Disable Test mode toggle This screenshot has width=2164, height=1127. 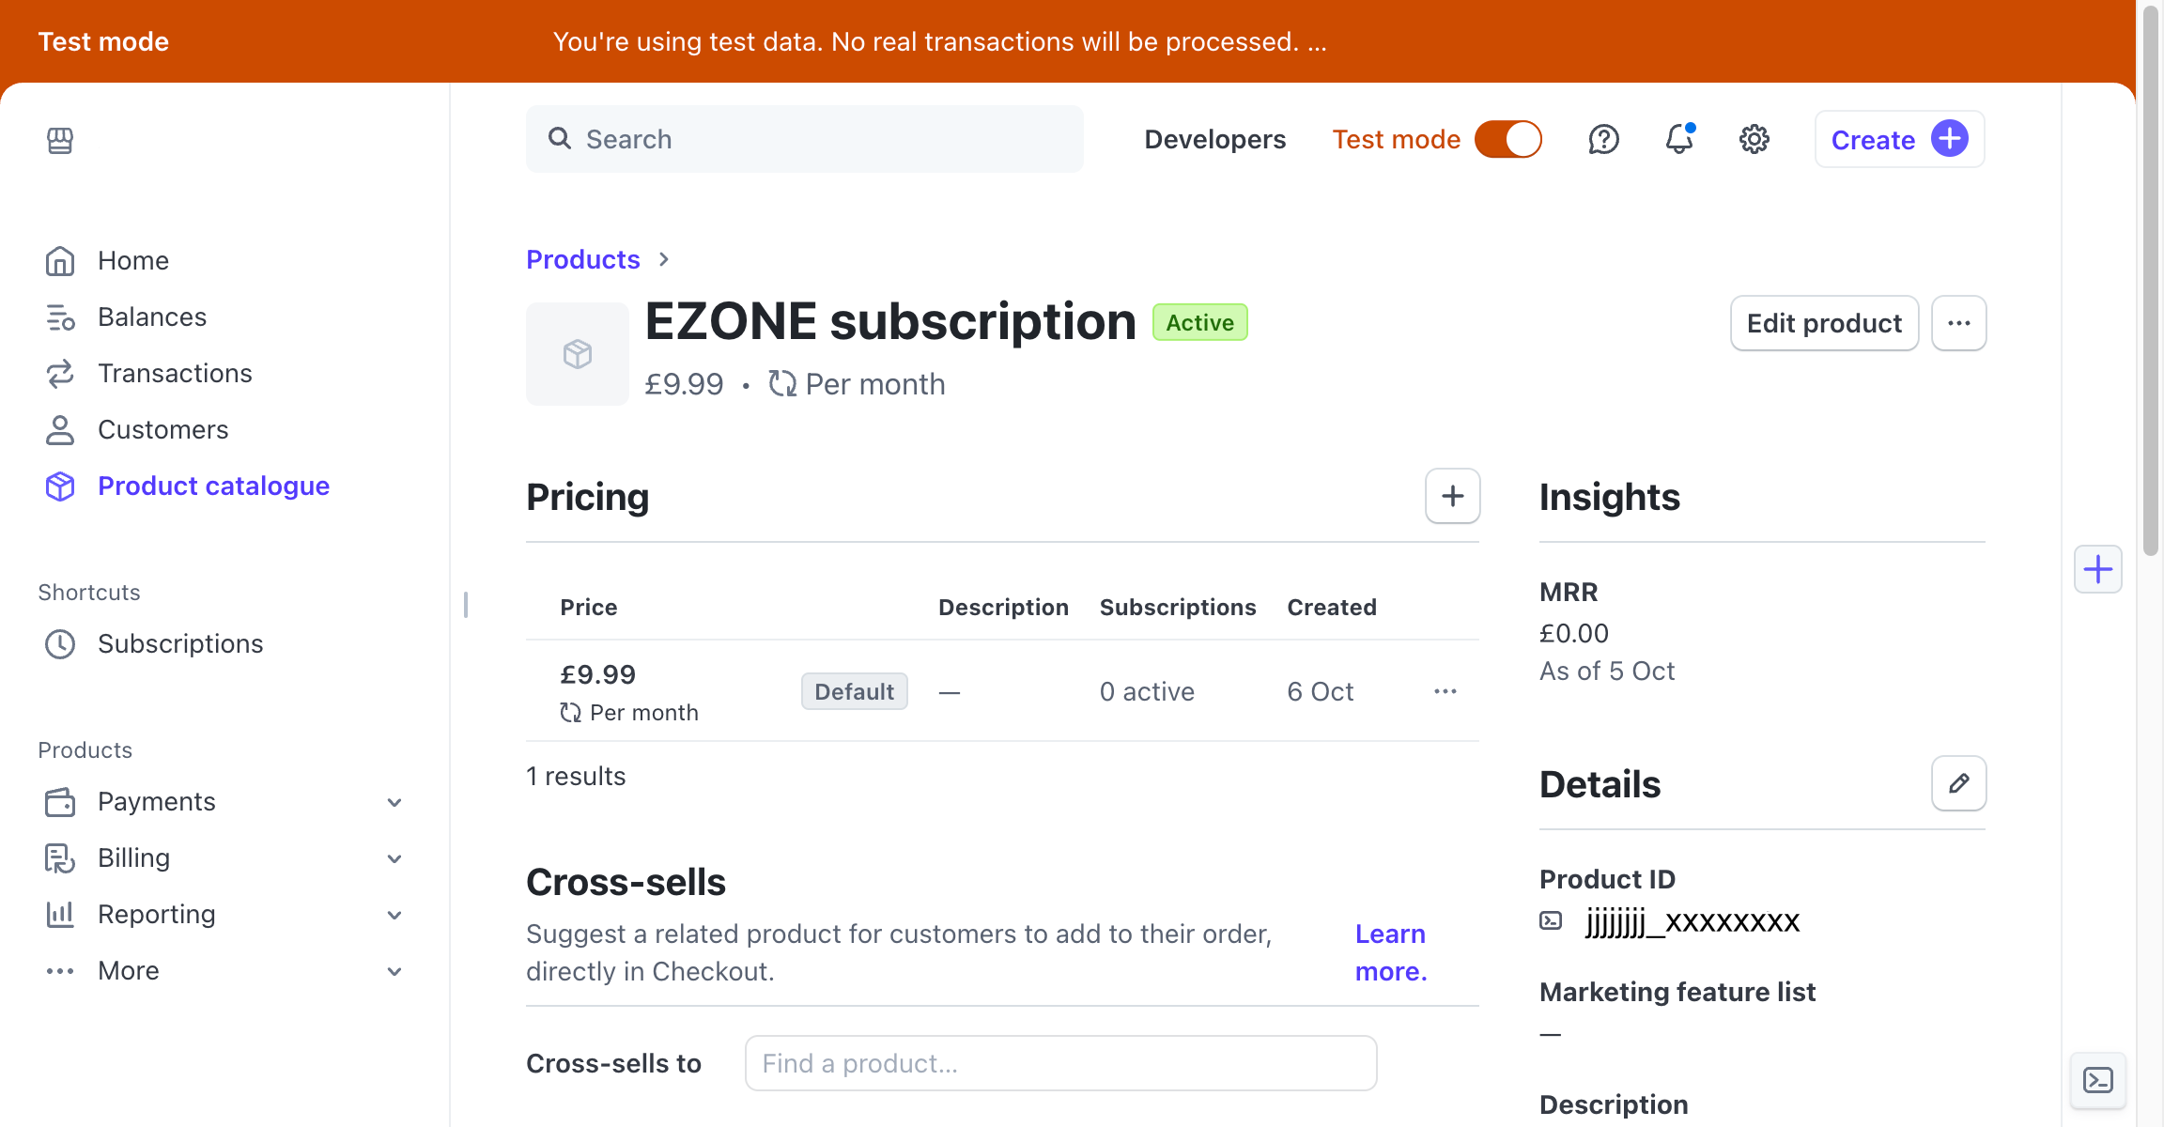coord(1507,138)
